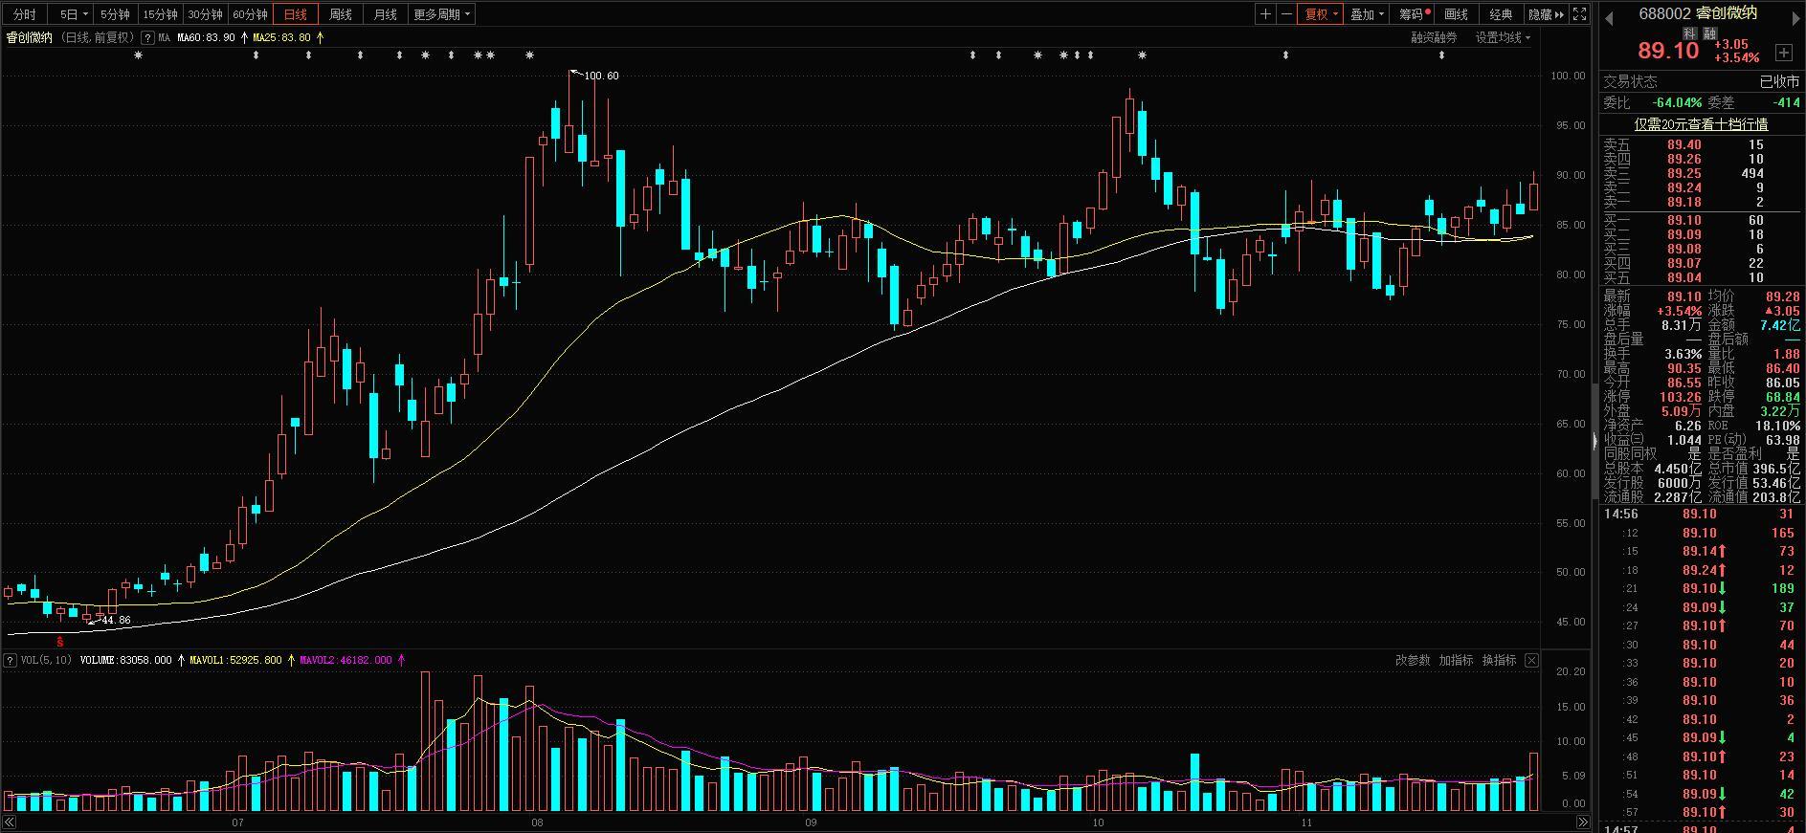Hide side panel with 隐藏 button
The height and width of the screenshot is (833, 1806).
[1546, 14]
